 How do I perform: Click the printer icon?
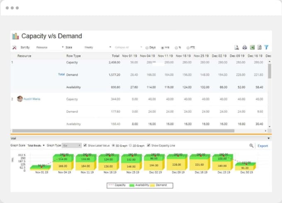point(245,47)
